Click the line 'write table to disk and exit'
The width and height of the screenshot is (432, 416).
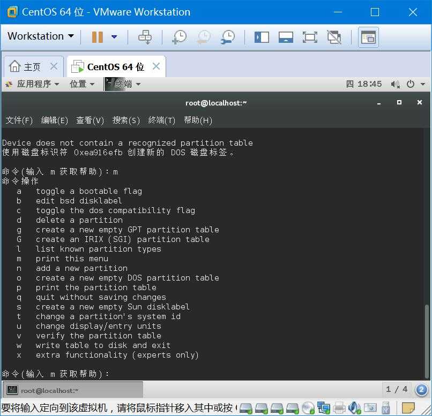(103, 345)
